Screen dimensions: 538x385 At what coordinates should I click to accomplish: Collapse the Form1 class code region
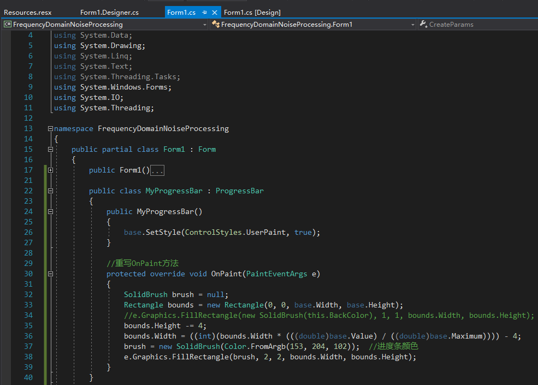point(50,149)
